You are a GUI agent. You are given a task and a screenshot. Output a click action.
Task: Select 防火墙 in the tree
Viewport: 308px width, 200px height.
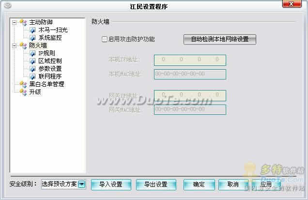tap(38, 46)
